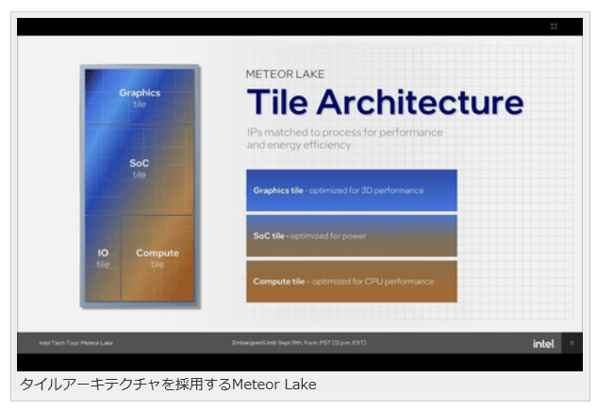Click the IO tile block in the chip diagram
The width and height of the screenshot is (597, 410).
click(x=103, y=258)
